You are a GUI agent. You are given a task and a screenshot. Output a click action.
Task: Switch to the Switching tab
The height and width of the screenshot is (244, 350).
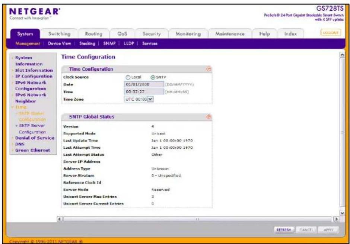pyautogui.click(x=59, y=34)
